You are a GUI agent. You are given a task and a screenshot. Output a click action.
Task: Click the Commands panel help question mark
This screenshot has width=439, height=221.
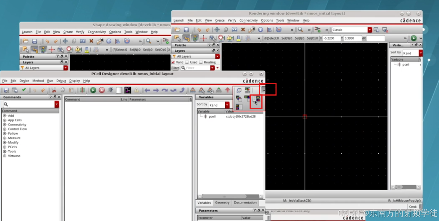[51, 97]
